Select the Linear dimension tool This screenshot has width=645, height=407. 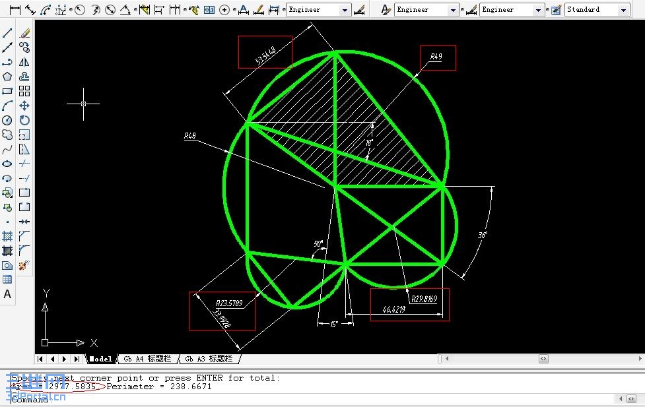pos(15,10)
